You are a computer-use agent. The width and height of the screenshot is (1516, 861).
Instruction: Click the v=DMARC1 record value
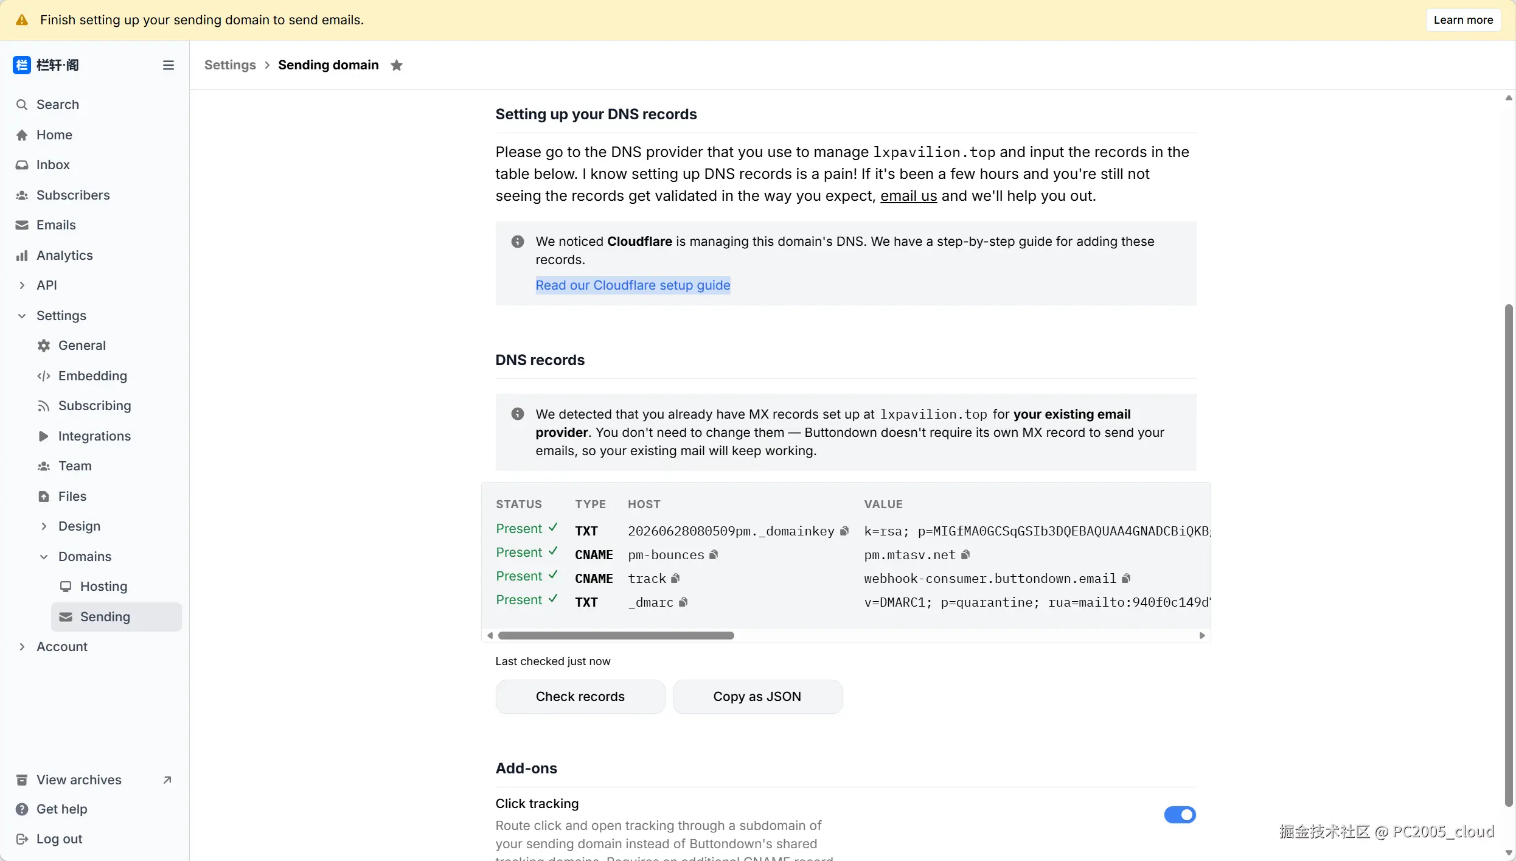click(1037, 602)
